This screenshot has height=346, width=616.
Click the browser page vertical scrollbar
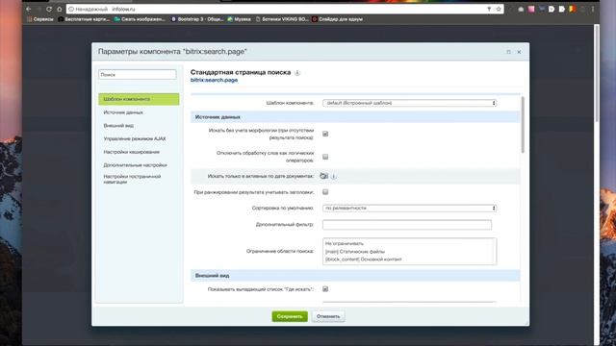click(x=597, y=73)
